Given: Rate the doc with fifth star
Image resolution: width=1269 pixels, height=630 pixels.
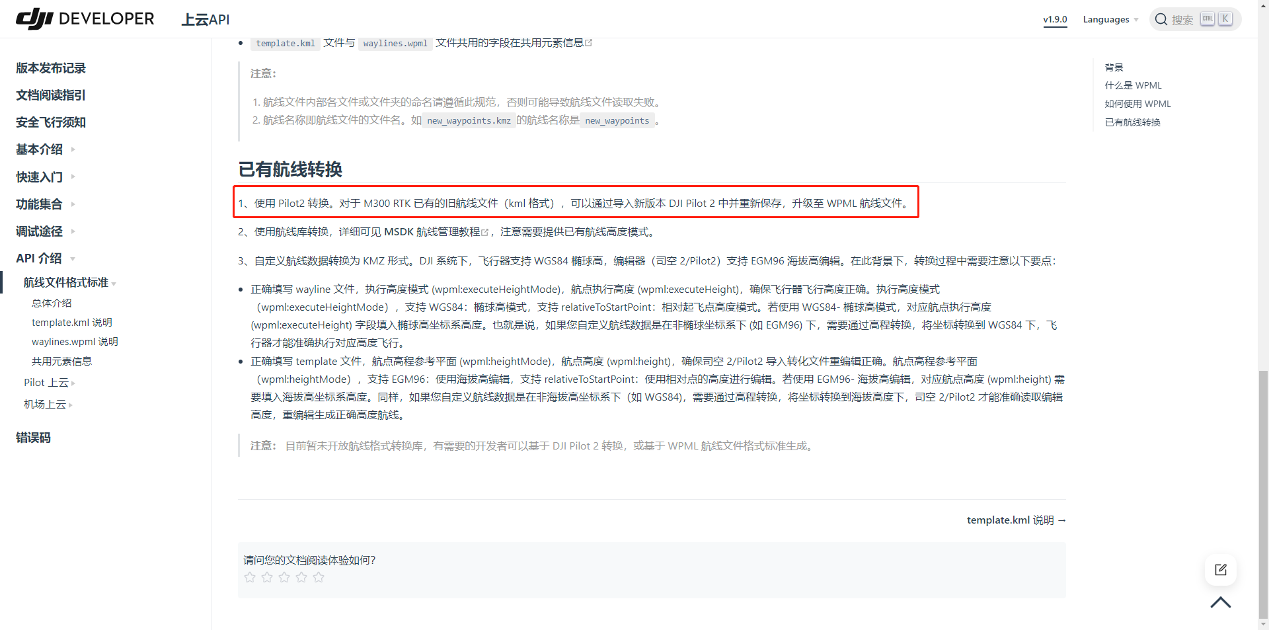Looking at the screenshot, I should tap(319, 577).
